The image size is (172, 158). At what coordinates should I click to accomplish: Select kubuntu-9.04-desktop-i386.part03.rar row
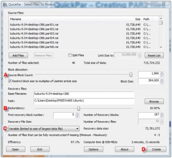click(x=84, y=34)
